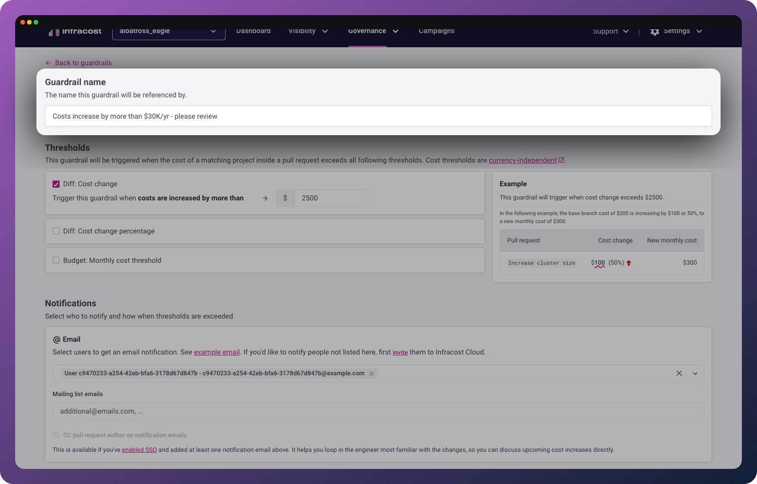This screenshot has height=484, width=757.
Task: Click the enabled SSO link
Action: click(139, 450)
